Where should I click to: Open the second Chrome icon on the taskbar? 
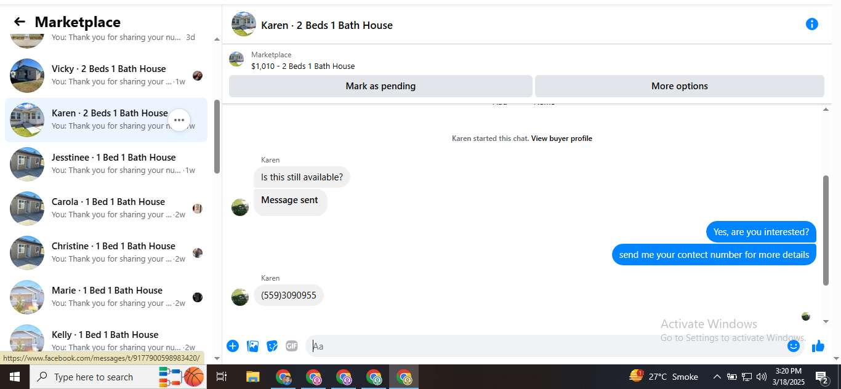coord(313,377)
